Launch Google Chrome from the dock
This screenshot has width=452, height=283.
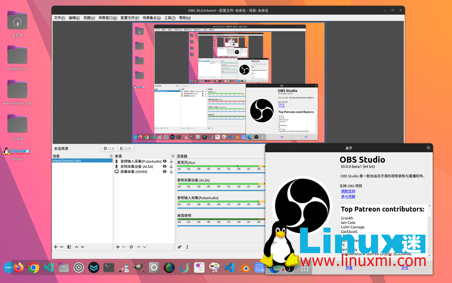pos(34,268)
